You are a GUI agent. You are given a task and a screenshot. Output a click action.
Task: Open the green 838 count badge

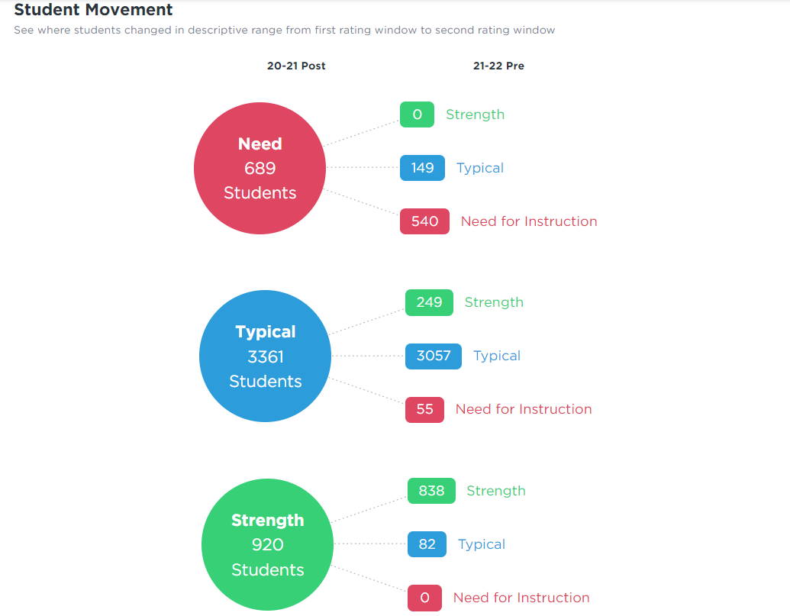[x=431, y=491]
